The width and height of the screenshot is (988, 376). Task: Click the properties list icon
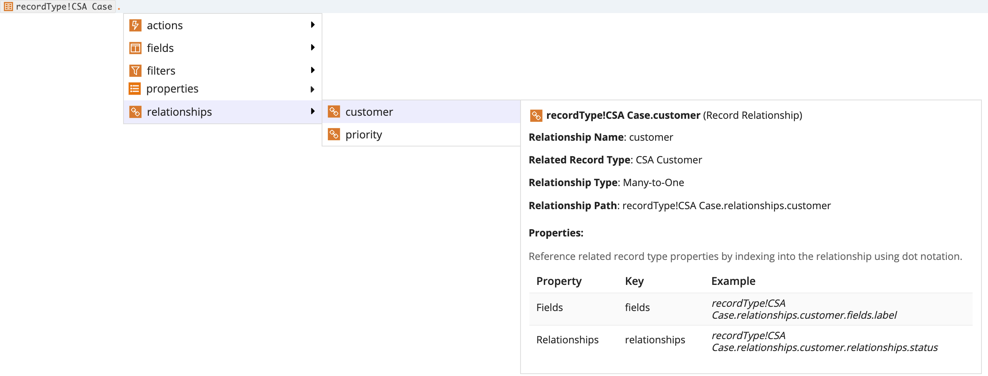(x=135, y=89)
